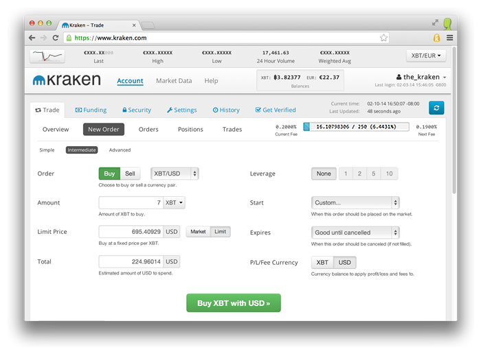Open the Chrome hamburger menu
The width and height of the screenshot is (481, 354).
[x=449, y=38]
